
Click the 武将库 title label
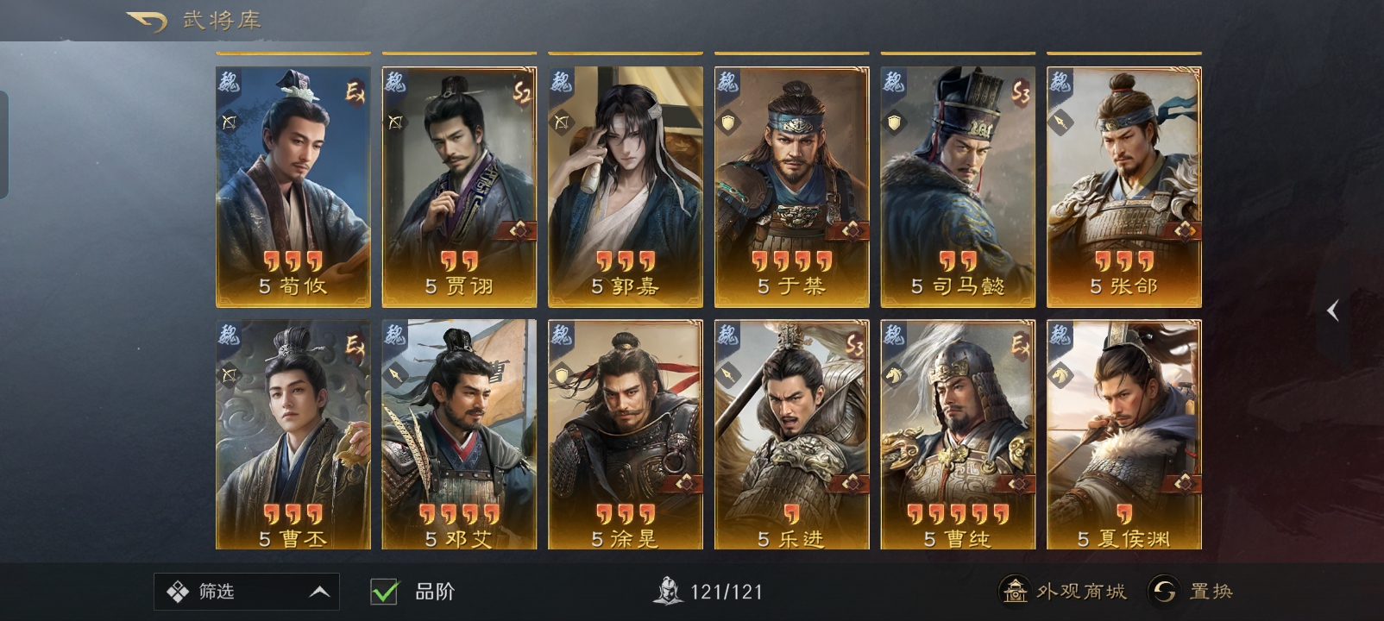click(x=222, y=21)
